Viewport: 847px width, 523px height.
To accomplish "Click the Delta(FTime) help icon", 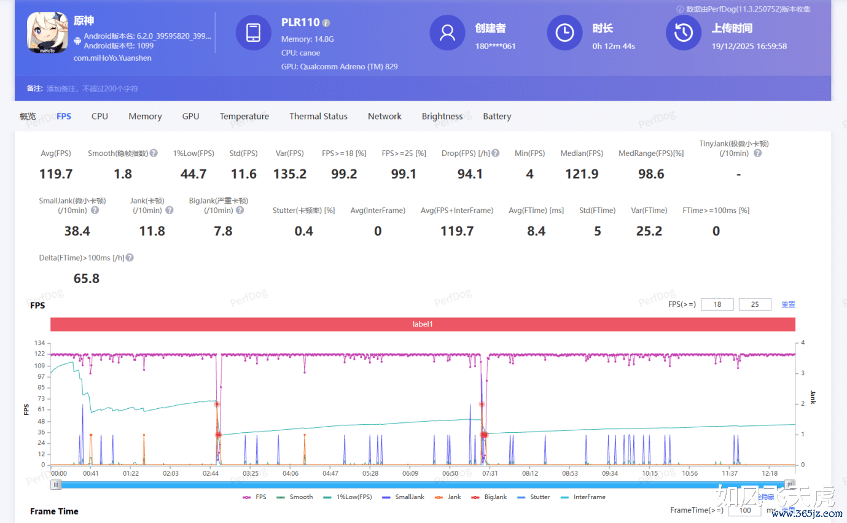I will pos(130,258).
